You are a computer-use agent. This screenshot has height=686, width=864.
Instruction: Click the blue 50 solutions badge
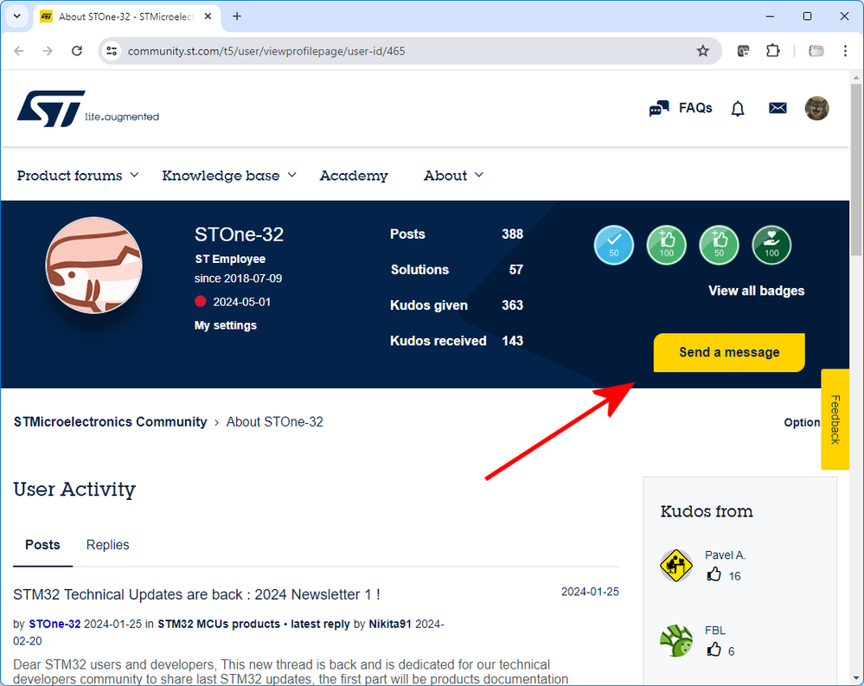coord(614,245)
